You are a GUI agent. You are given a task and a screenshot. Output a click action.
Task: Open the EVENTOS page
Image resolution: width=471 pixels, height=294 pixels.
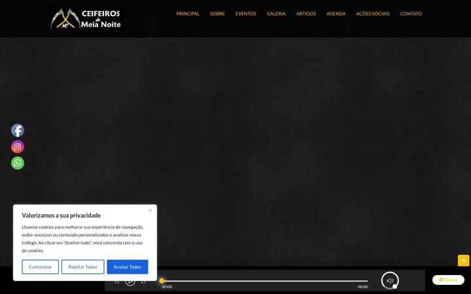246,14
